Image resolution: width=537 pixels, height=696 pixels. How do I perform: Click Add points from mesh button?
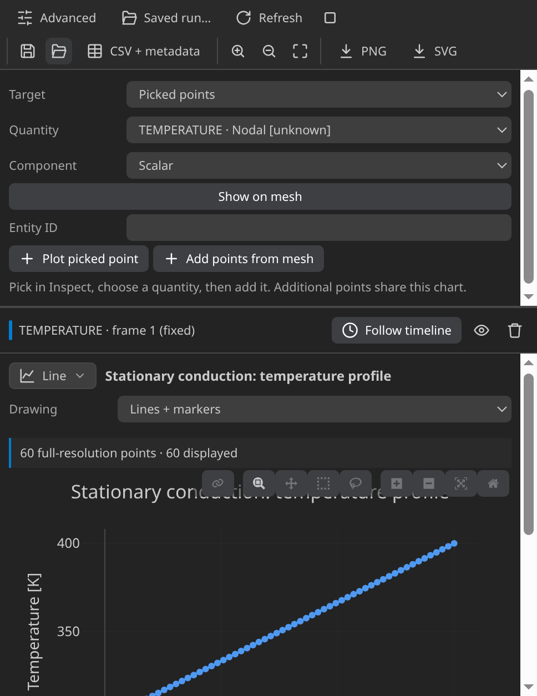(239, 259)
